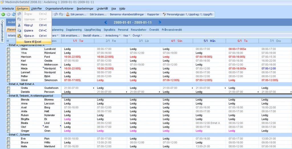Viewport: 292px width, 149px height.
Task: Click the Beställ vikarie button
Action: pyautogui.click(x=93, y=35)
